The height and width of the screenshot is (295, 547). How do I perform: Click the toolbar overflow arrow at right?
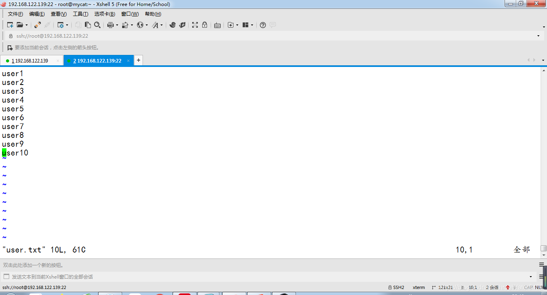pyautogui.click(x=544, y=27)
